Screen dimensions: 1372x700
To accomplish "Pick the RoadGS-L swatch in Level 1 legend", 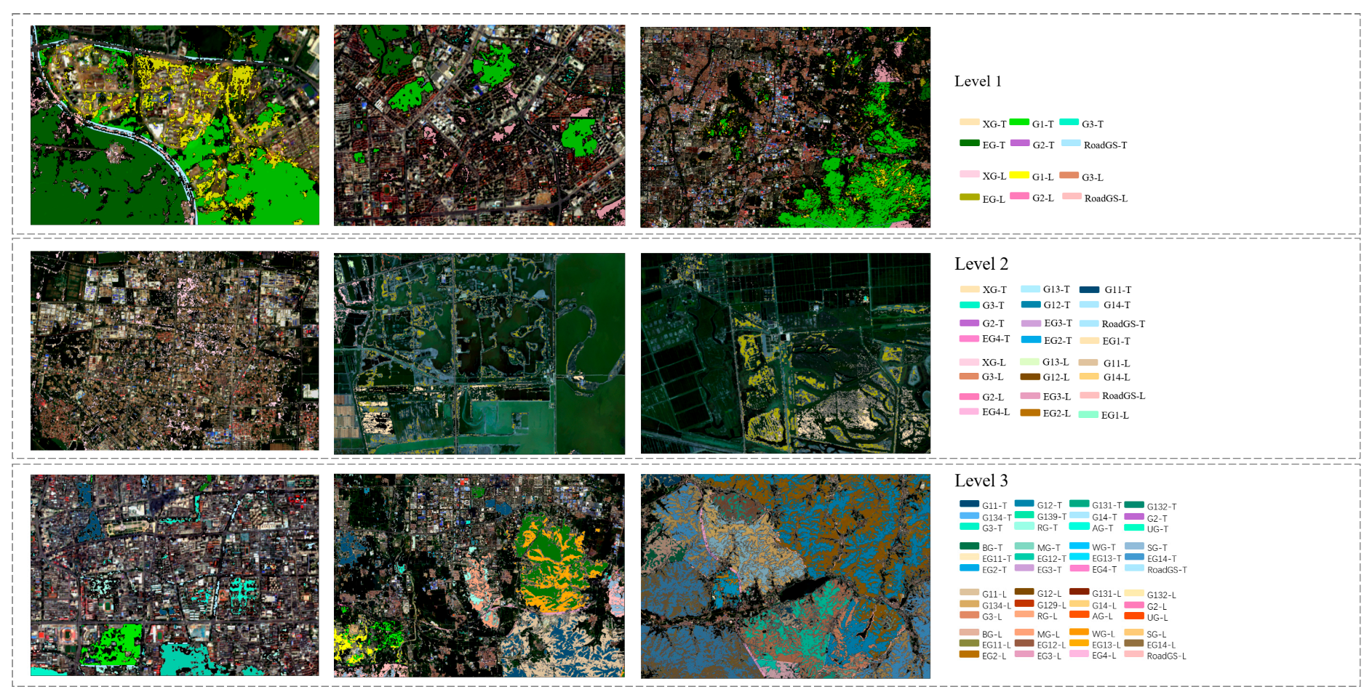I will (x=1072, y=196).
